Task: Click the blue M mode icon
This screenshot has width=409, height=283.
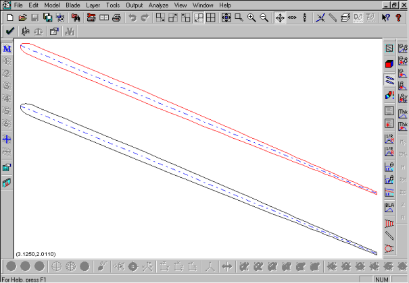Action: pos(7,49)
